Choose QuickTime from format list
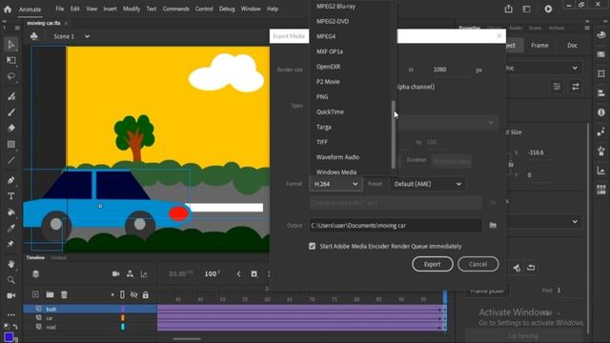The image size is (610, 343). 330,112
